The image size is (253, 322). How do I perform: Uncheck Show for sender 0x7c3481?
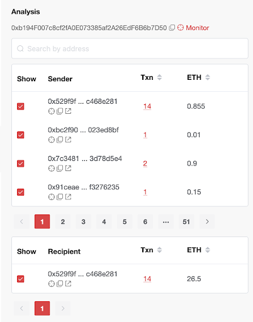pyautogui.click(x=21, y=164)
